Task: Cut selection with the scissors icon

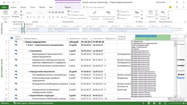Action: point(21,12)
